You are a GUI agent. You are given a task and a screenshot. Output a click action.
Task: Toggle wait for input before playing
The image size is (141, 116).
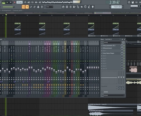pos(29,2)
